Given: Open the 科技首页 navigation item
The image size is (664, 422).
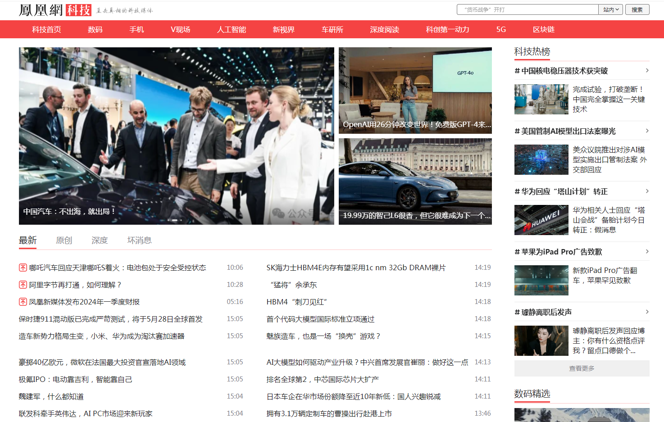Looking at the screenshot, I should point(46,29).
